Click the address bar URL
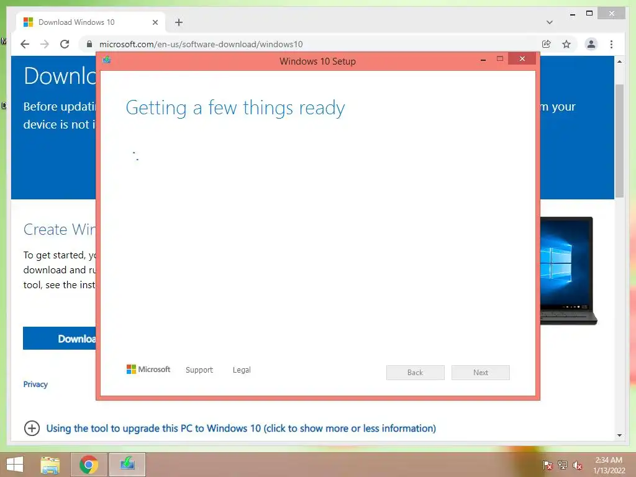This screenshot has width=636, height=477. (201, 44)
